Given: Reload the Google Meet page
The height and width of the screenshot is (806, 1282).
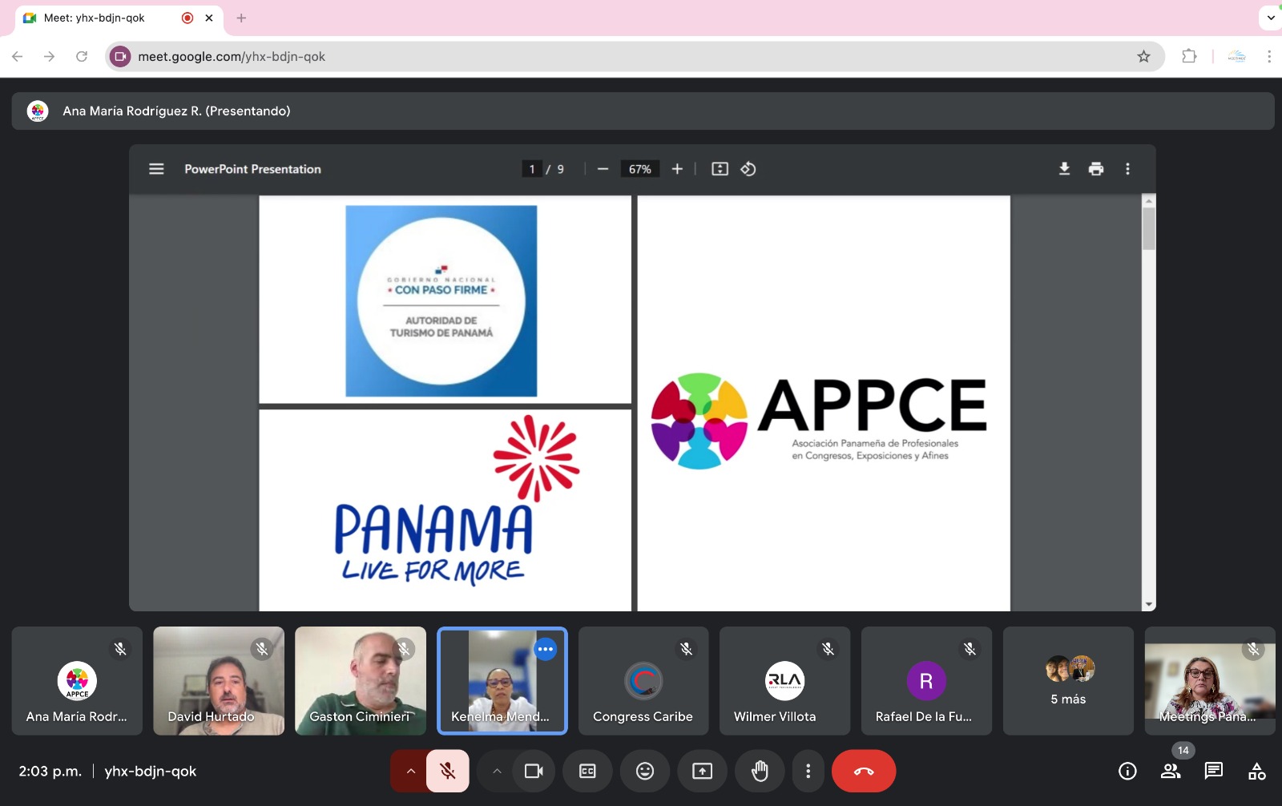Looking at the screenshot, I should (x=82, y=56).
